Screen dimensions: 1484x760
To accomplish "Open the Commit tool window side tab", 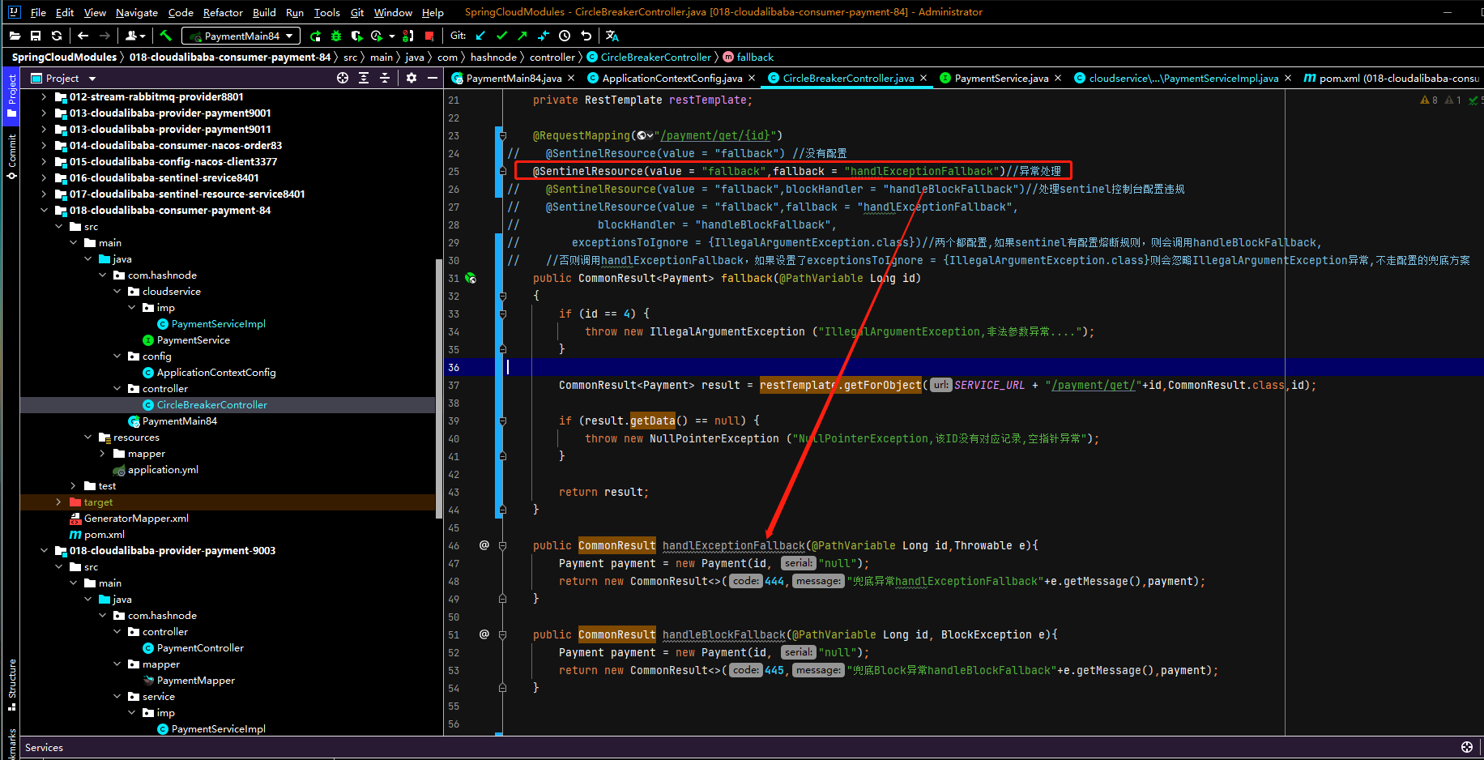I will pyautogui.click(x=11, y=156).
